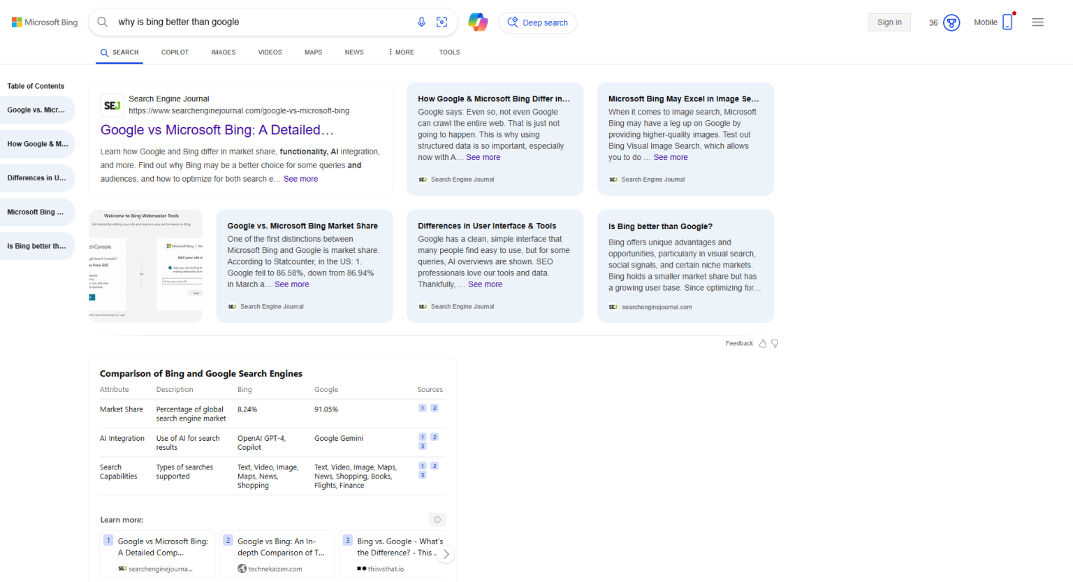Click the microphone voice search icon
1073x582 pixels.
click(421, 22)
